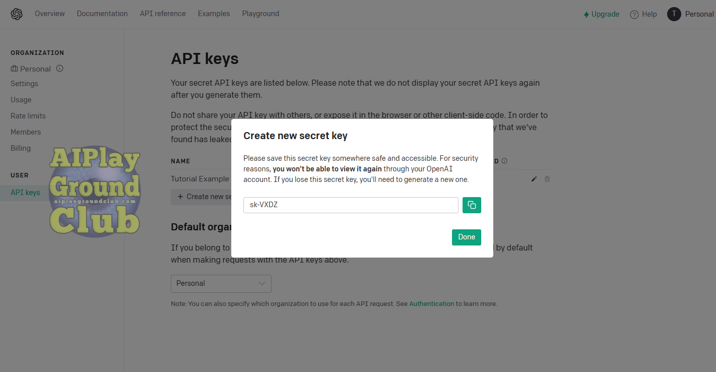This screenshot has width=716, height=372.
Task: Click the secret key text field
Action: coord(351,205)
